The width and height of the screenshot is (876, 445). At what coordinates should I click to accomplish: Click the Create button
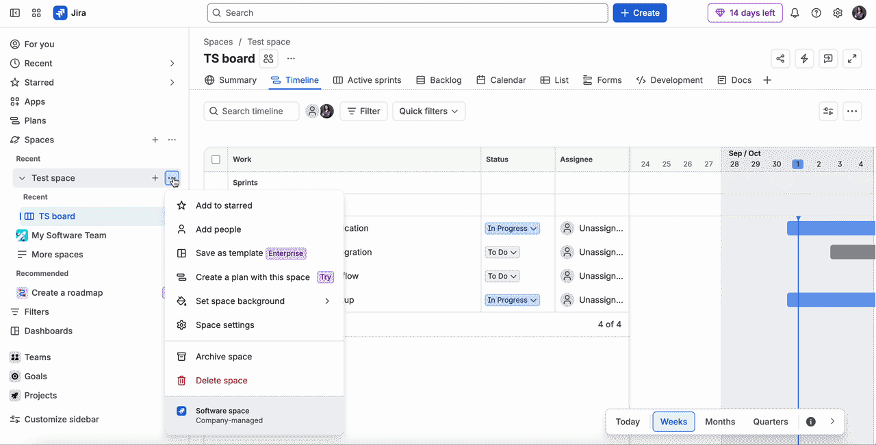tap(640, 13)
